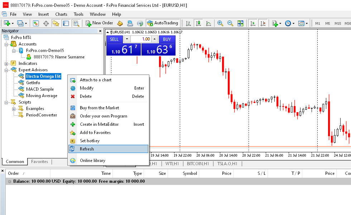Select M1 timeframe

318,24
